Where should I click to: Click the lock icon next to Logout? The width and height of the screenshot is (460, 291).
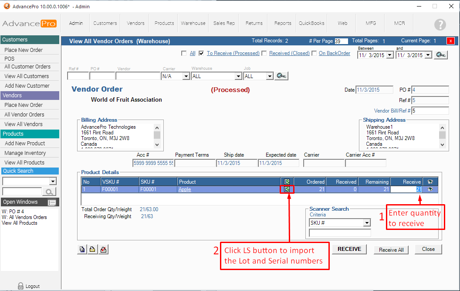tap(20, 286)
